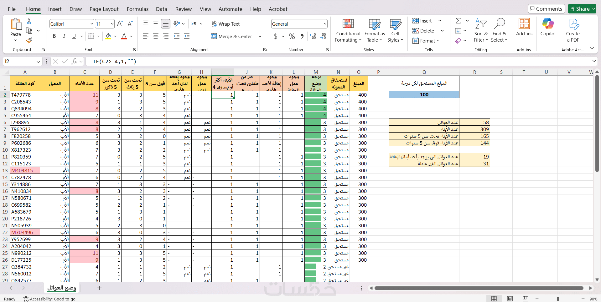601x302 pixels.
Task: Click the Insert Function fx icon
Action: tap(74, 61)
